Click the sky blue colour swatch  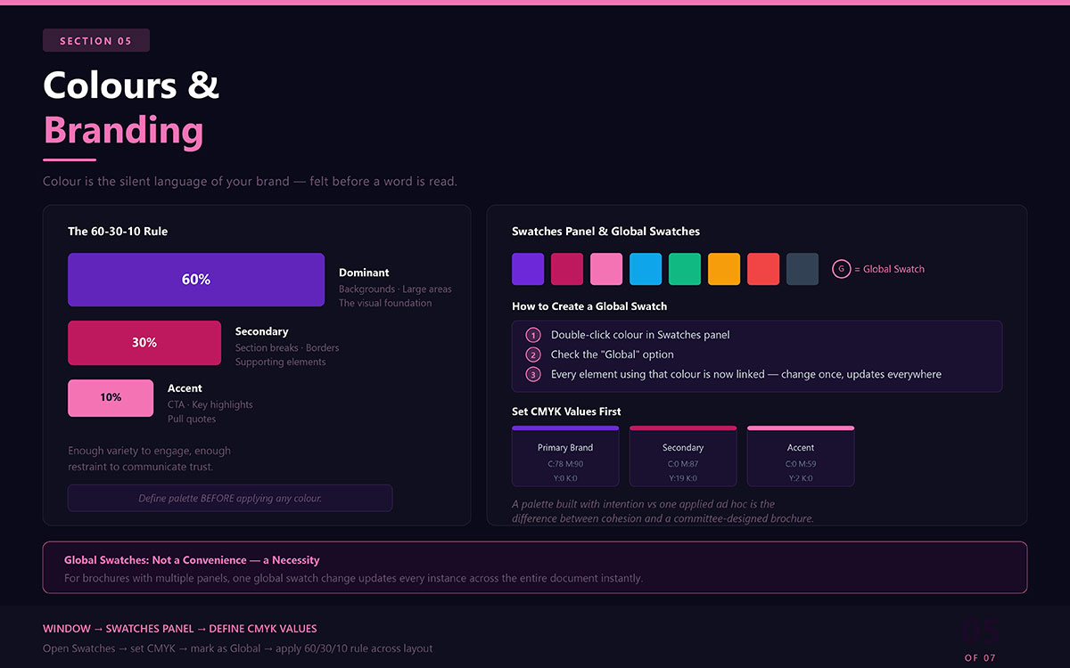coord(646,269)
